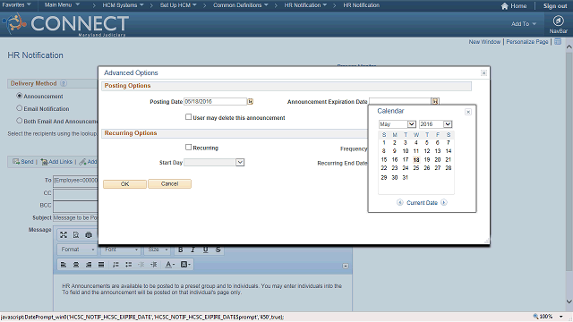This screenshot has width=573, height=322.
Task: Select day 25 in the calendar
Action: [415, 168]
